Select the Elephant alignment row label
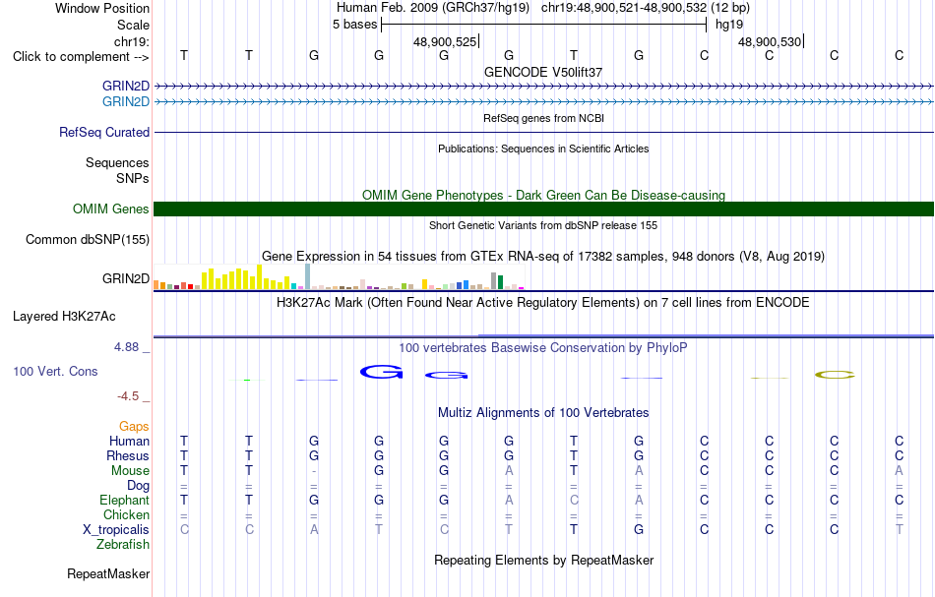The image size is (935, 597). pos(125,500)
